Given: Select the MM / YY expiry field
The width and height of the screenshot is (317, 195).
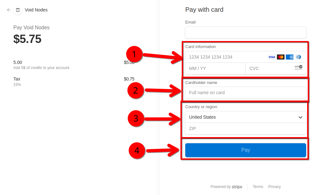Looking at the screenshot, I should click(215, 68).
